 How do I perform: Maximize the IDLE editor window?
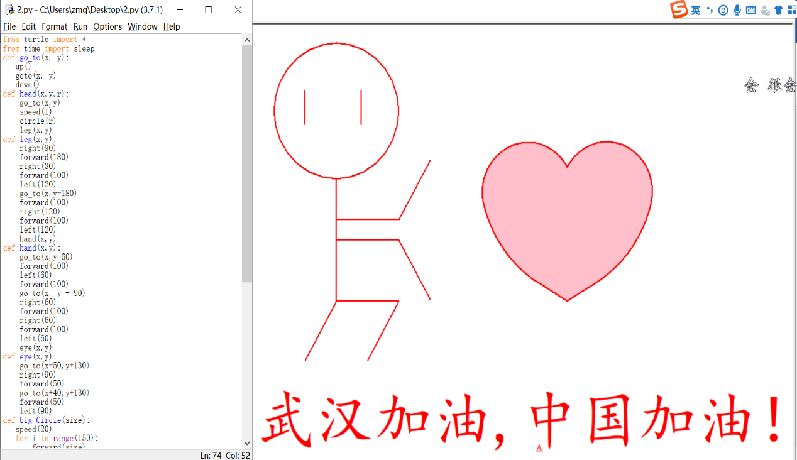point(209,10)
